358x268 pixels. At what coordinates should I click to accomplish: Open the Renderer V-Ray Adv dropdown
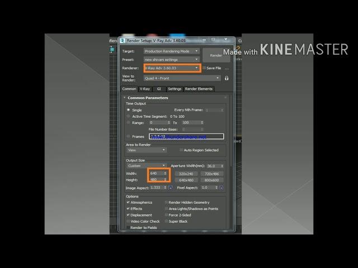coord(172,68)
